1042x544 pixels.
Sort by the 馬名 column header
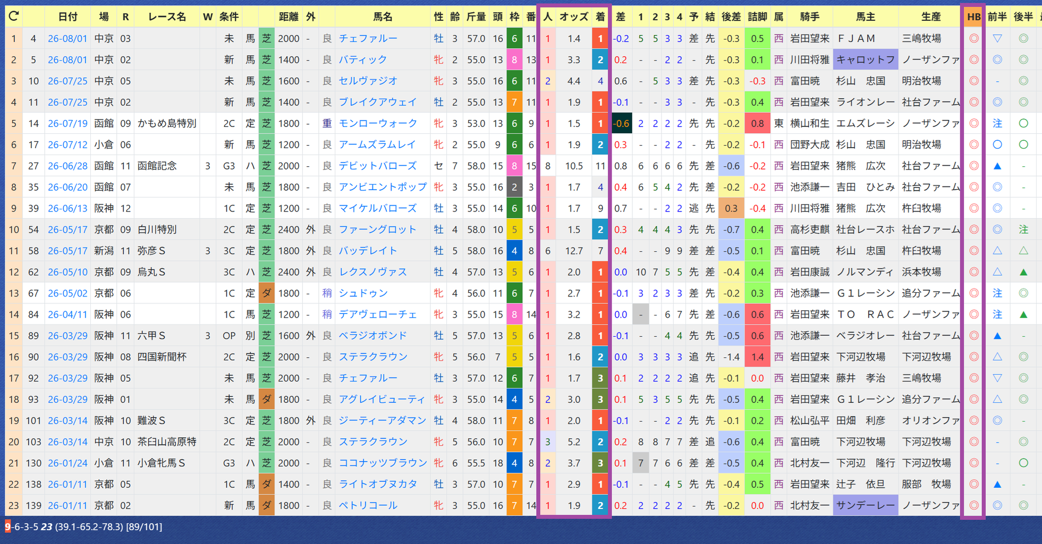click(383, 17)
